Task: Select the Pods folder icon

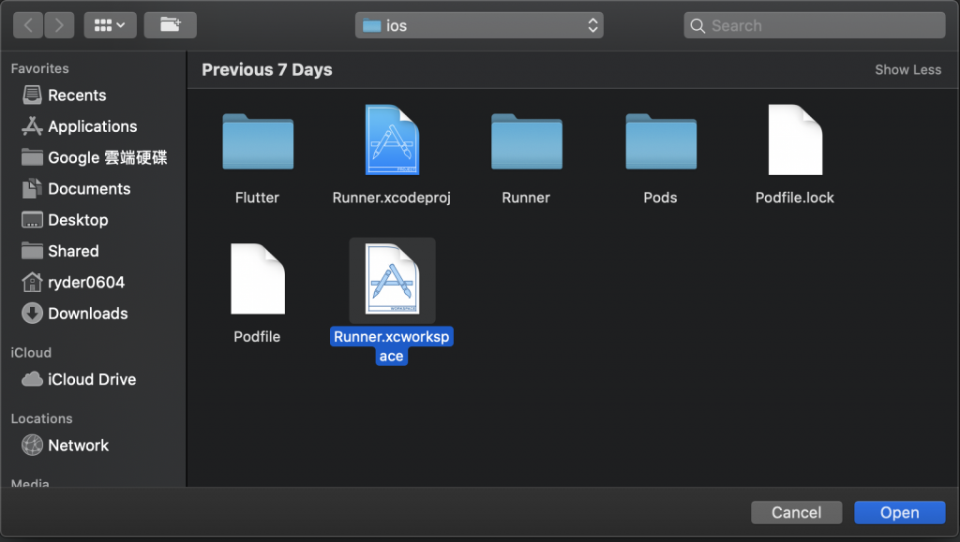Action: tap(661, 141)
